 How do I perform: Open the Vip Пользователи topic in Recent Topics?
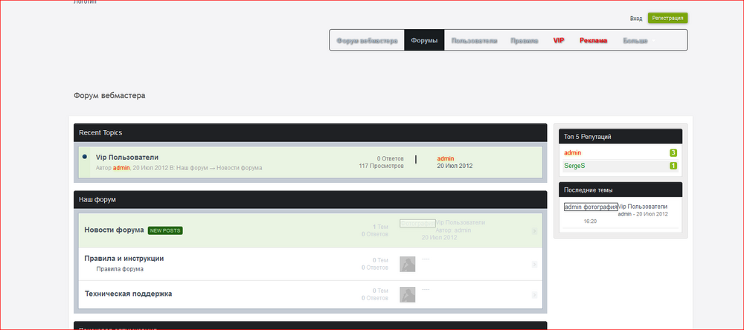(127, 158)
